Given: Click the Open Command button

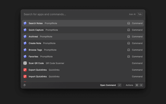Looking at the screenshot, I should (108, 85).
